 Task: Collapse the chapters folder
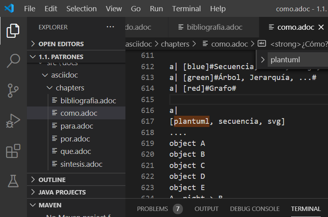click(x=70, y=88)
